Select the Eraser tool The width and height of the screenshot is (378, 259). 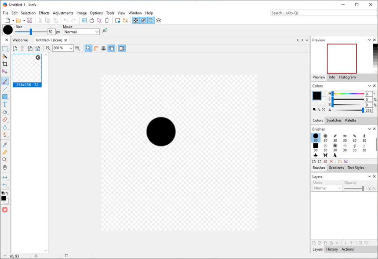pos(5,120)
